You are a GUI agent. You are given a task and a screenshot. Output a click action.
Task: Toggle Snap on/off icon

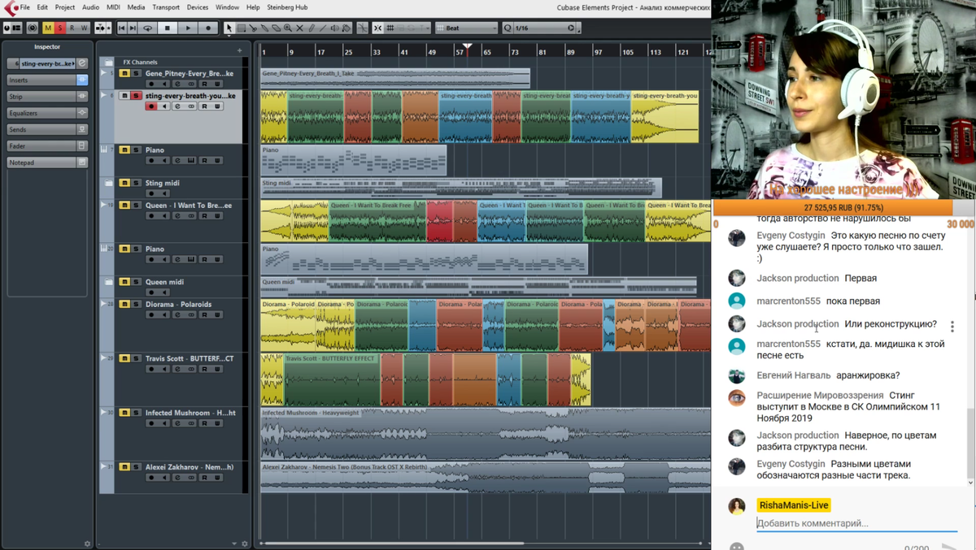point(377,28)
